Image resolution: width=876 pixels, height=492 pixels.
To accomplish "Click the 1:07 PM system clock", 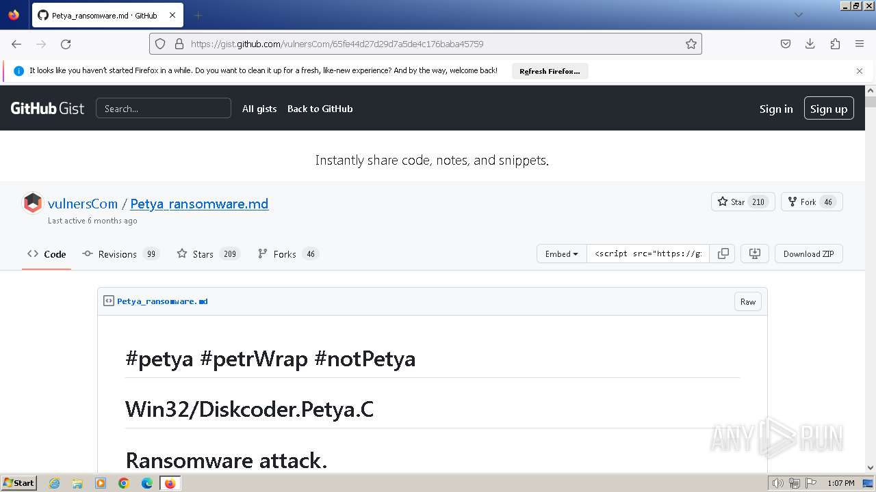I will pos(841,483).
